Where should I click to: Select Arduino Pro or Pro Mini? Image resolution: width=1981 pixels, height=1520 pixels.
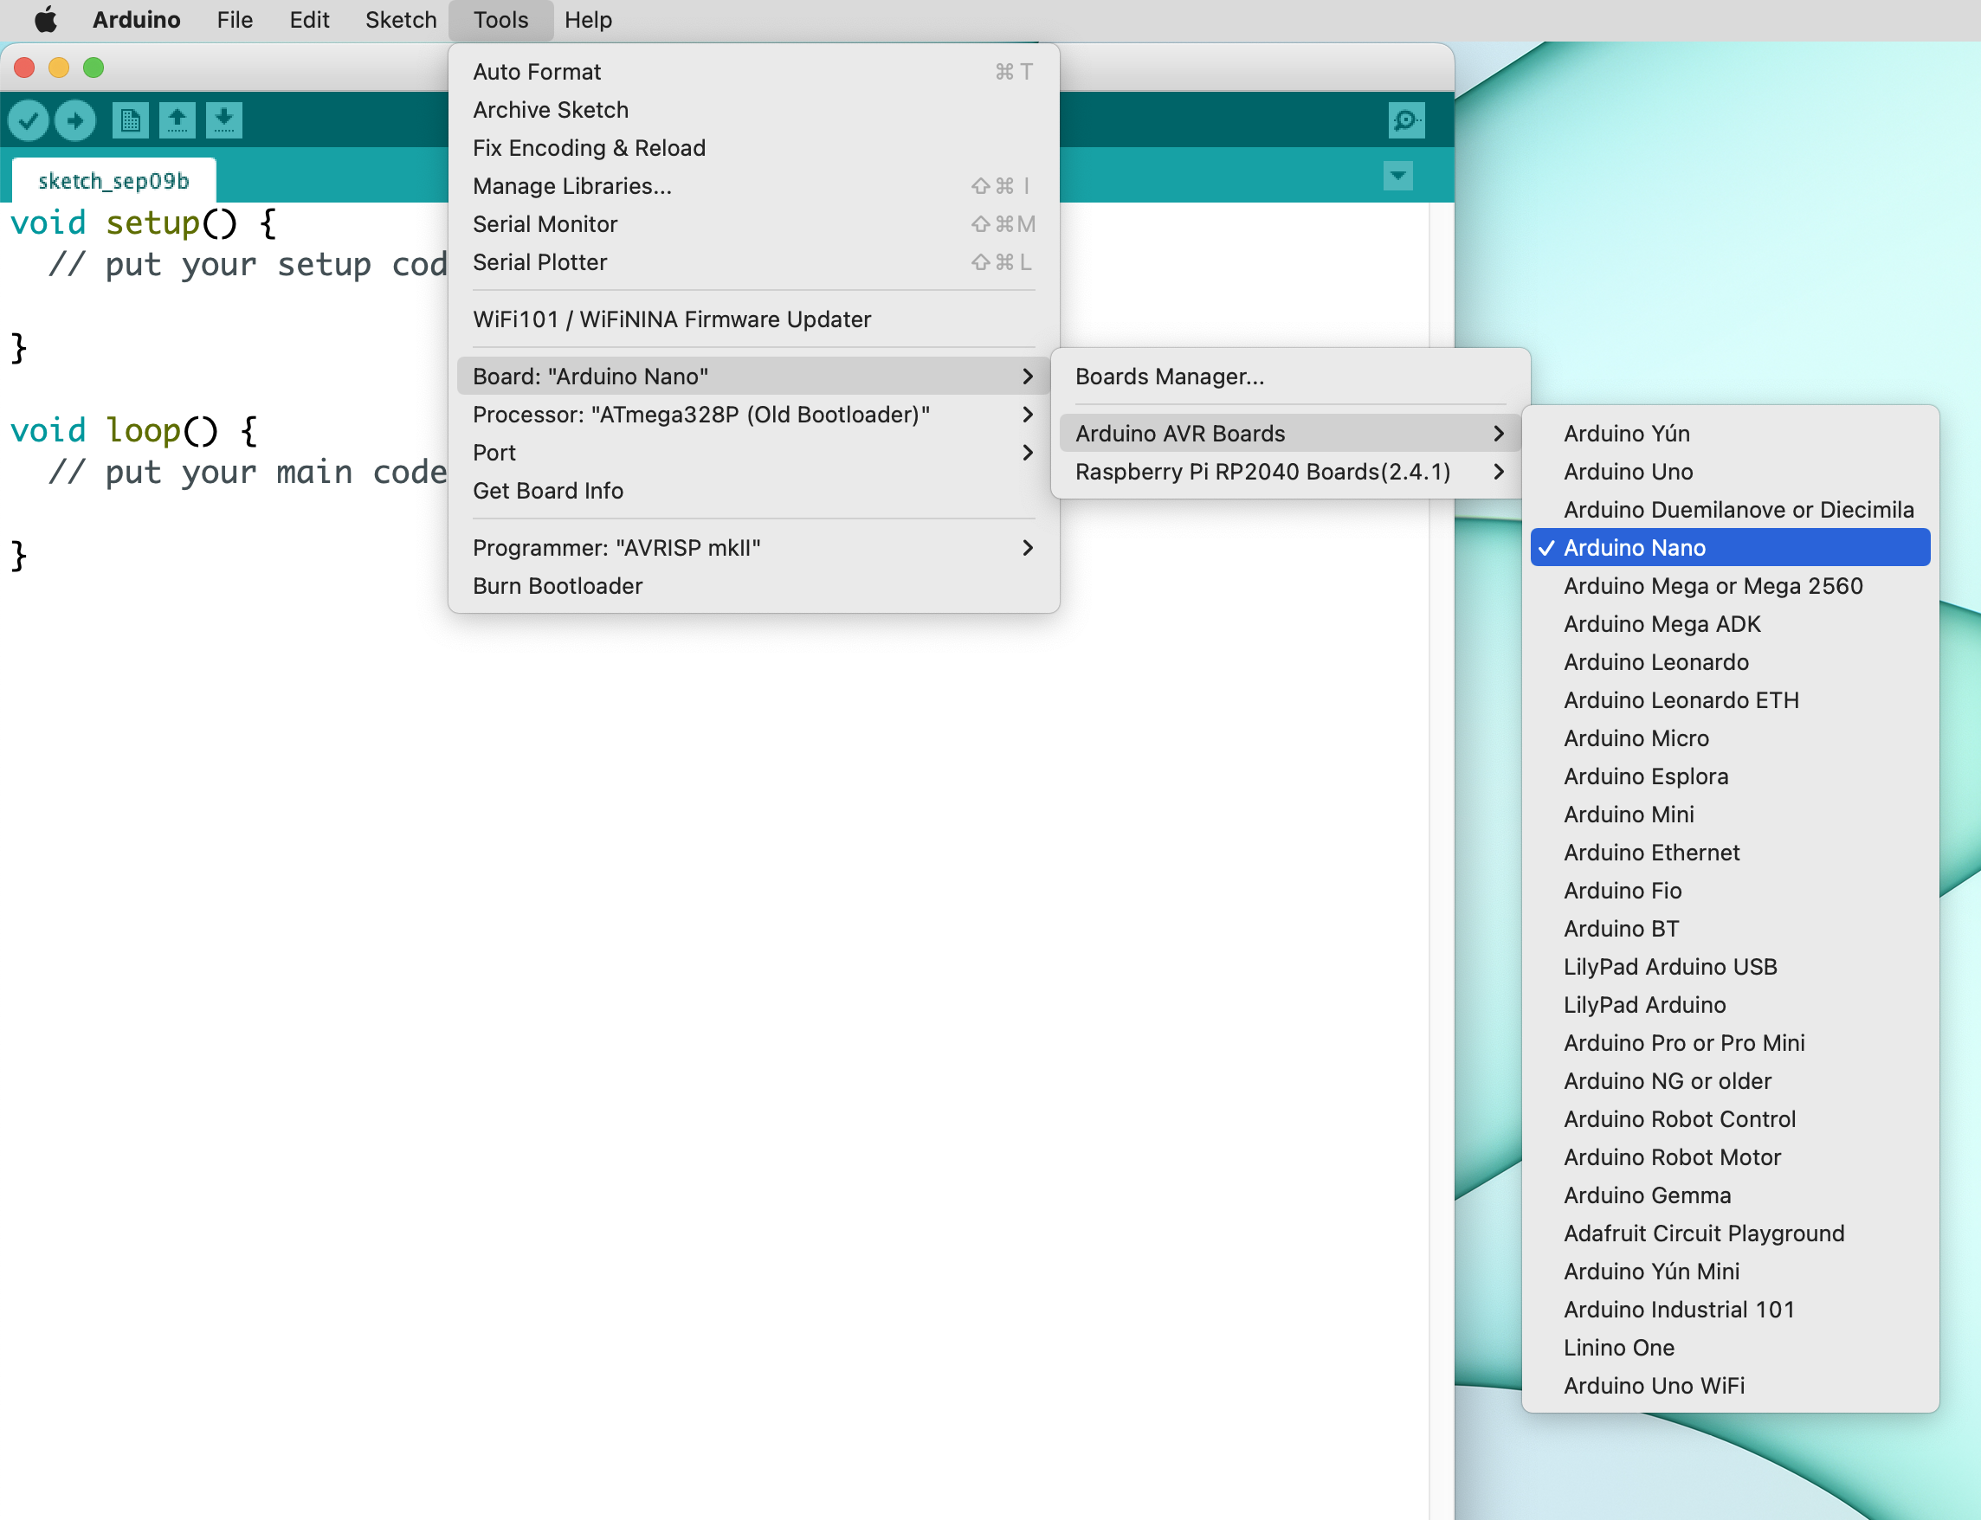[1730, 1042]
